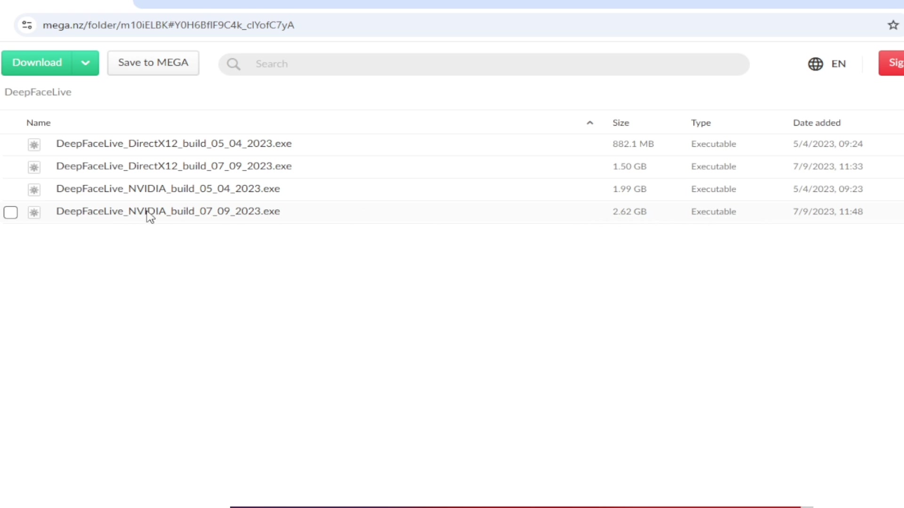Toggle sort order with the Name column arrow

(589, 123)
